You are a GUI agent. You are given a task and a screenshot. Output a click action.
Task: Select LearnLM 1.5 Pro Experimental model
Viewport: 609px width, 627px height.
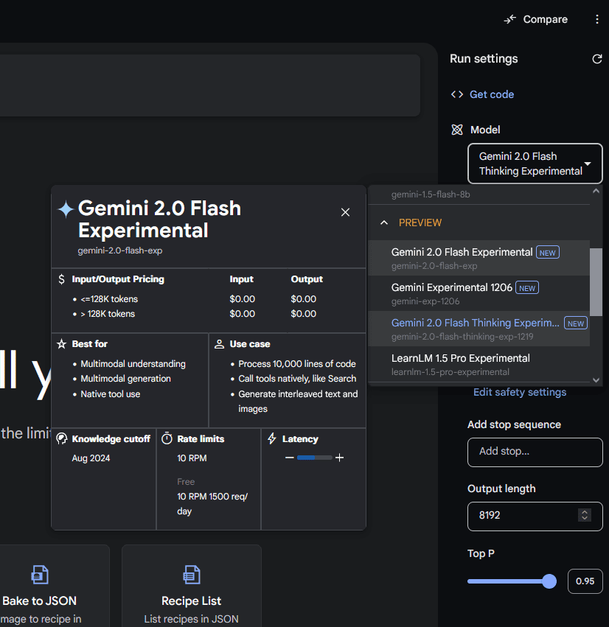coord(478,364)
